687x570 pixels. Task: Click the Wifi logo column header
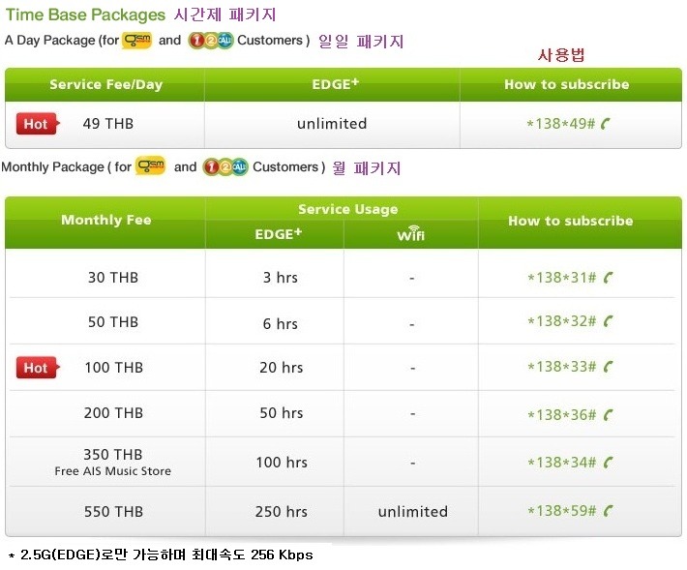pos(410,233)
